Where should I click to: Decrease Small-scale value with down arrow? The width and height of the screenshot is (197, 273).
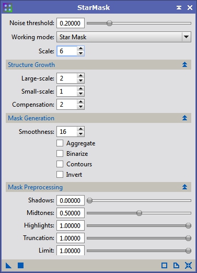pyautogui.click(x=80, y=94)
